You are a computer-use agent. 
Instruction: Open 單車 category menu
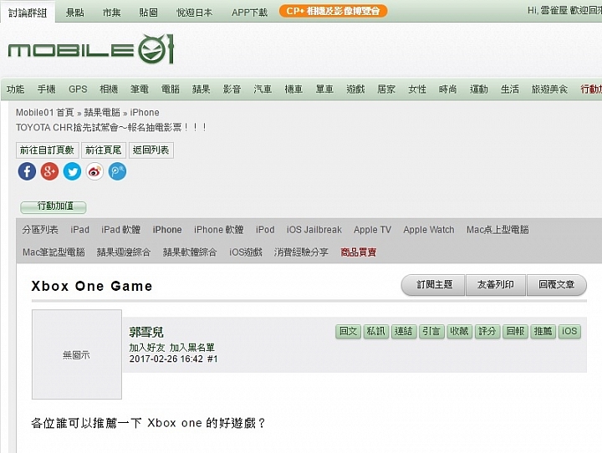[x=324, y=89]
